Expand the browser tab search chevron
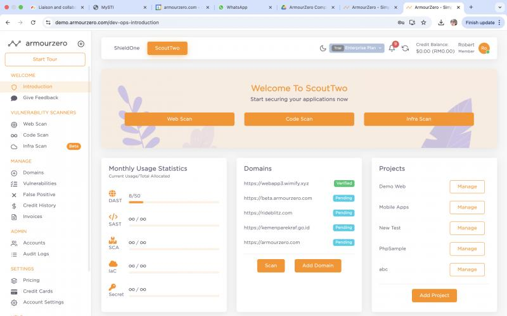This screenshot has width=507, height=316. tap(499, 7)
